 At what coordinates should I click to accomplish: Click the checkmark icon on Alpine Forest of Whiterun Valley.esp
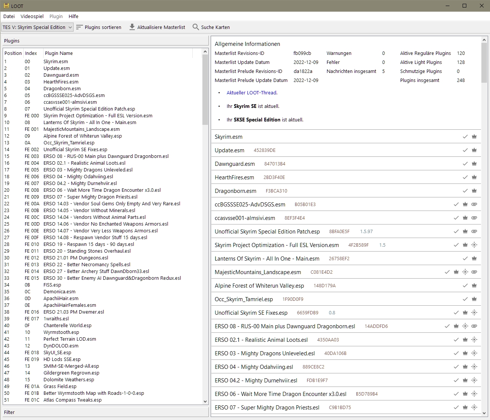[x=465, y=286]
